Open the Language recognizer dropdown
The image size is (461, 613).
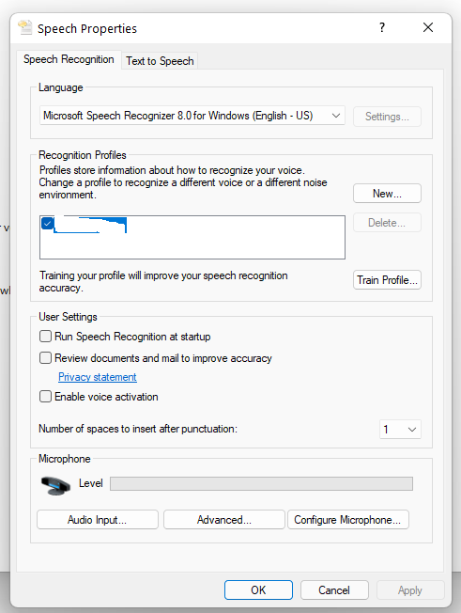[x=192, y=116]
